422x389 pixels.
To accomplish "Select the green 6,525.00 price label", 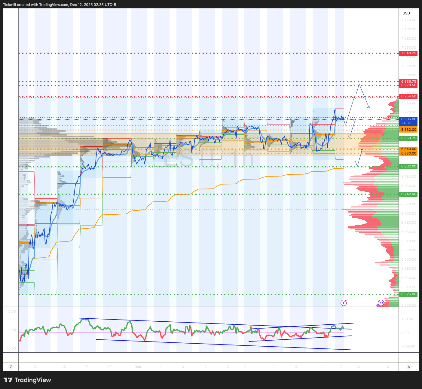I will [408, 294].
